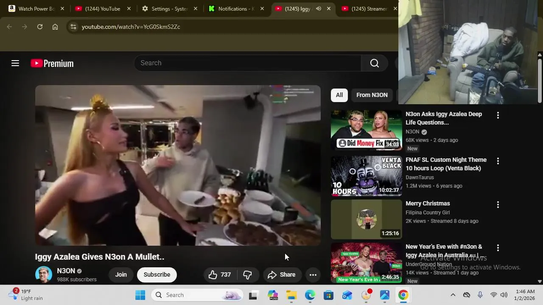This screenshot has height=305, width=543.
Task: Open weather widget showing 19°F Light rain
Action: pyautogui.click(x=26, y=294)
